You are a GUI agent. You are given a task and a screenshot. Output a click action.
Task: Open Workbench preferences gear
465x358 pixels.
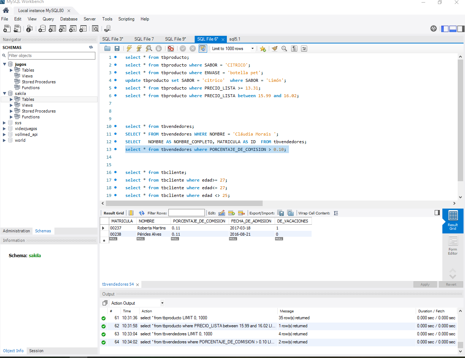434,28
